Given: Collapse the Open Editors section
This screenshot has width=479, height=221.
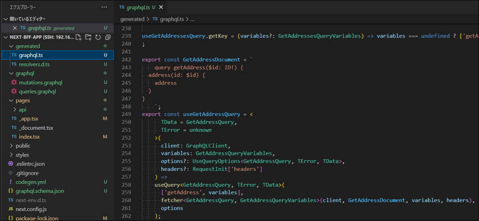Looking at the screenshot, I should [6, 19].
